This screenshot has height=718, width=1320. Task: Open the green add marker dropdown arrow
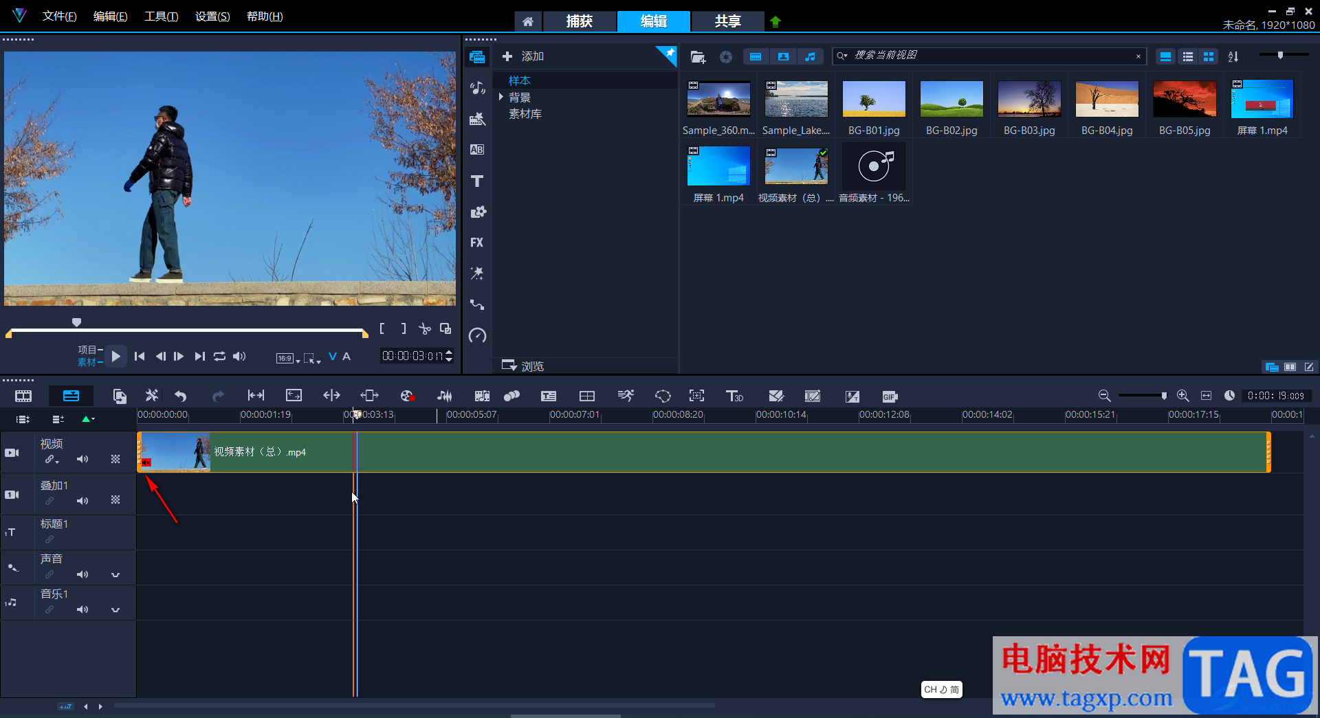pyautogui.click(x=88, y=419)
